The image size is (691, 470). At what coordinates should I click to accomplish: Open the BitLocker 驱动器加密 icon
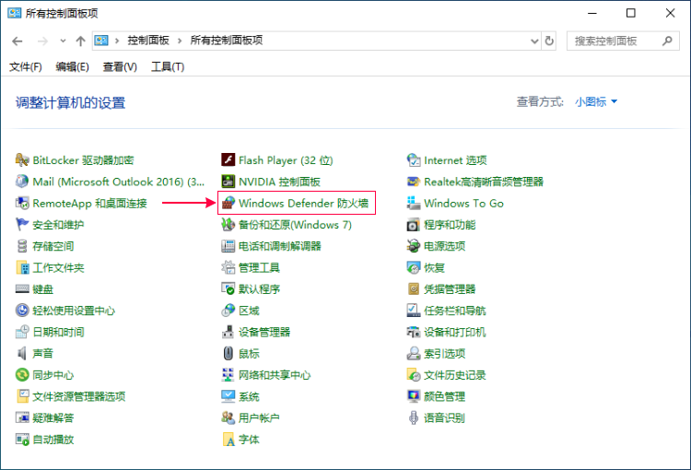[22, 160]
